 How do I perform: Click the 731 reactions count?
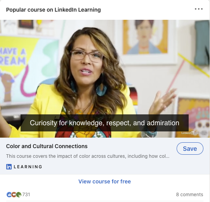point(26,195)
